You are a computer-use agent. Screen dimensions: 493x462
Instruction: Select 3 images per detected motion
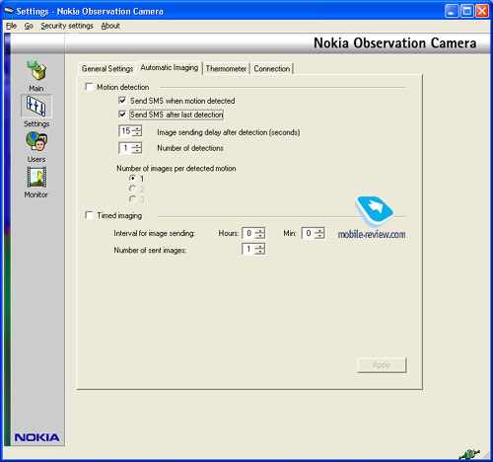[132, 199]
